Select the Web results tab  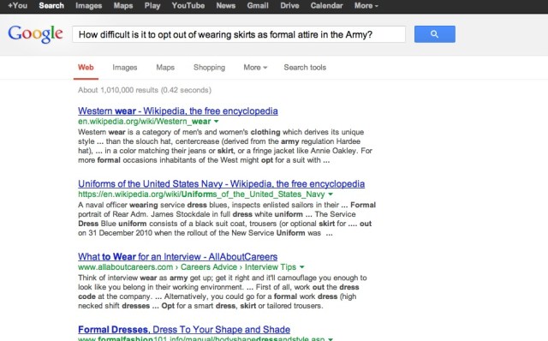coord(86,67)
